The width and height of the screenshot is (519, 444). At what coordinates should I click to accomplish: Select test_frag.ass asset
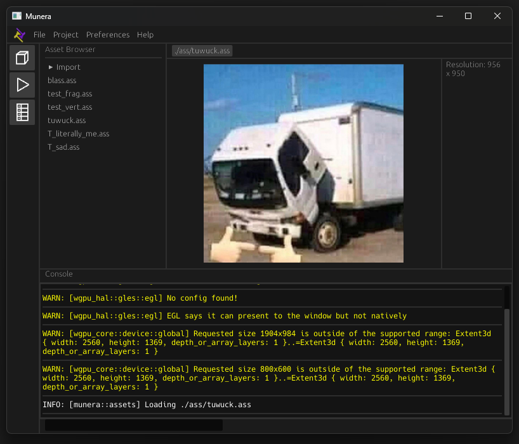click(70, 93)
